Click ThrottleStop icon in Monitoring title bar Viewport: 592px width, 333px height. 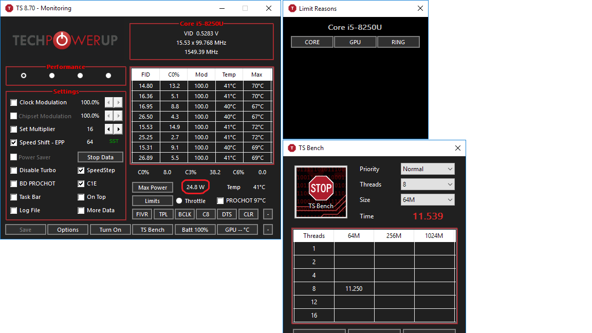click(x=9, y=8)
